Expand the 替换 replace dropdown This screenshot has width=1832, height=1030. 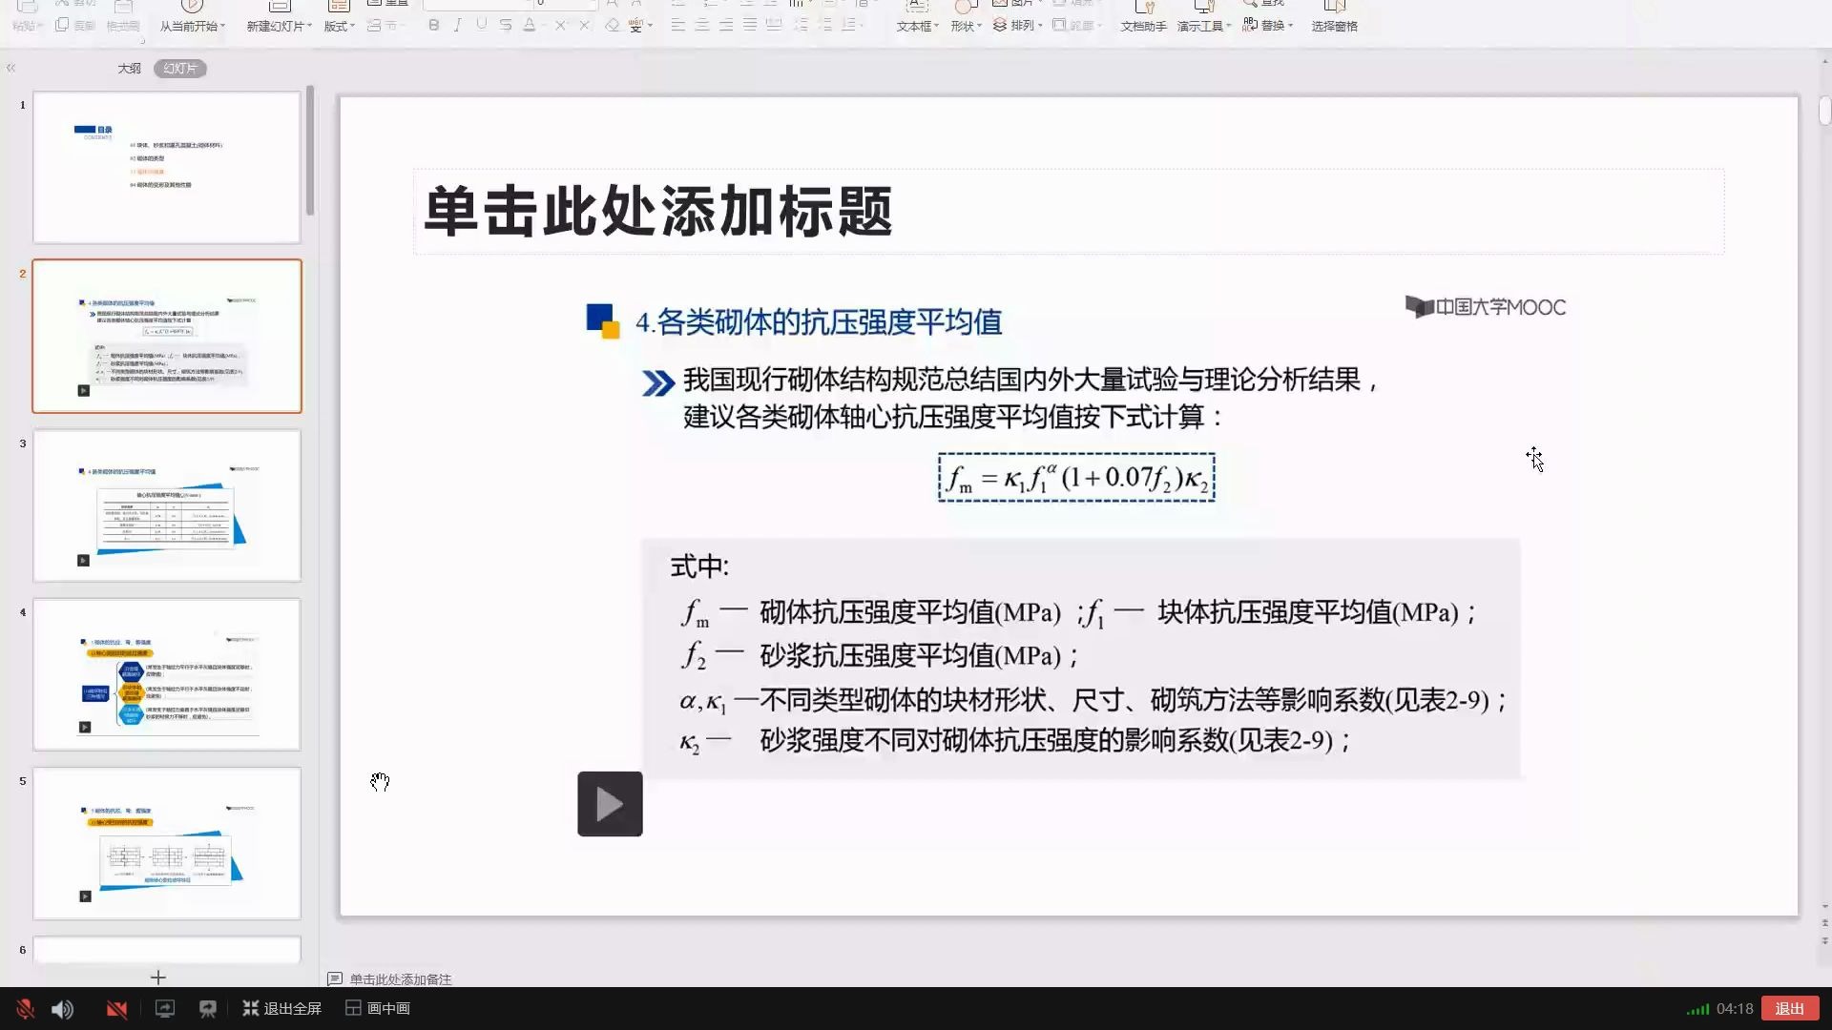pos(1268,26)
